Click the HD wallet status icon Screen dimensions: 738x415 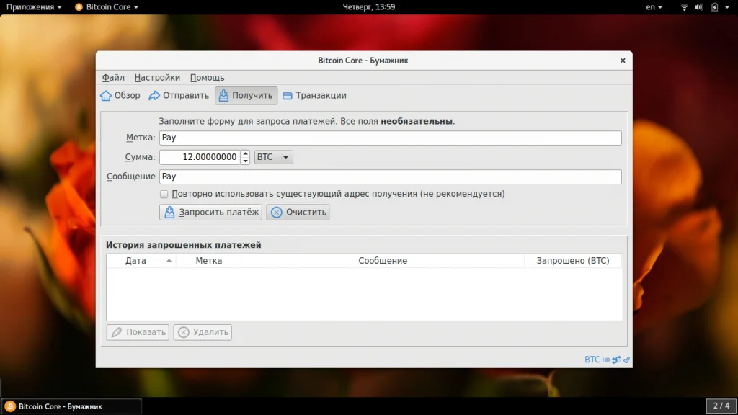(x=605, y=360)
